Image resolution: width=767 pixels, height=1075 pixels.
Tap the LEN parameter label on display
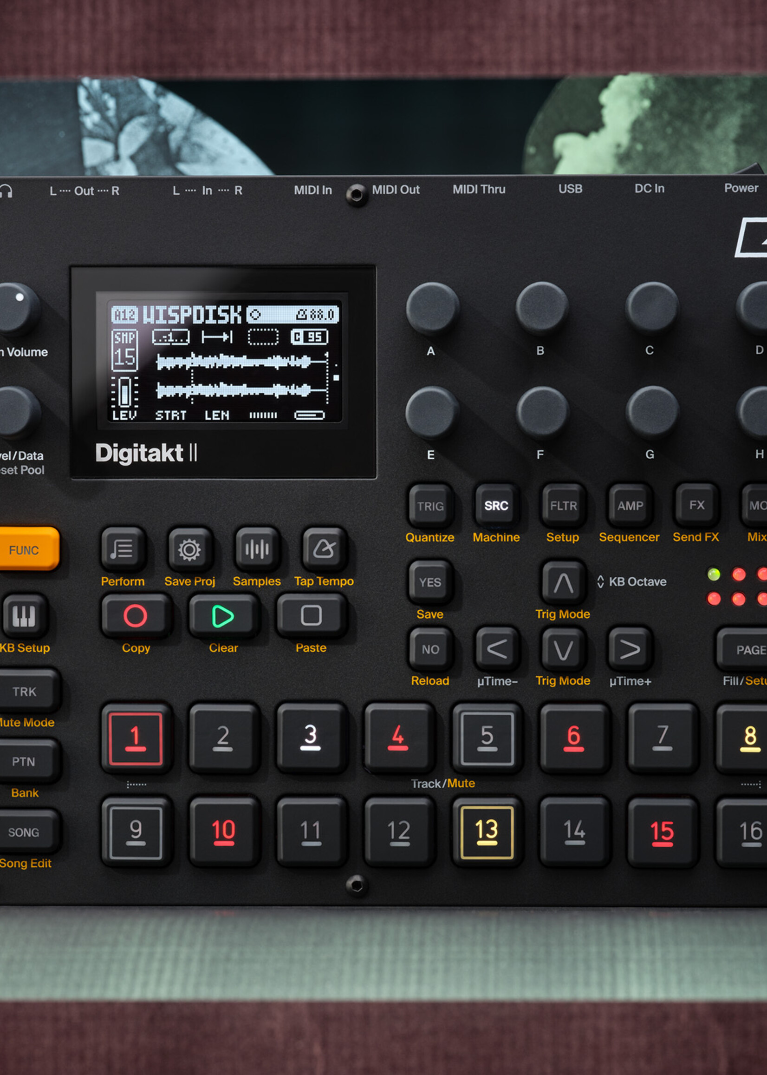217,415
